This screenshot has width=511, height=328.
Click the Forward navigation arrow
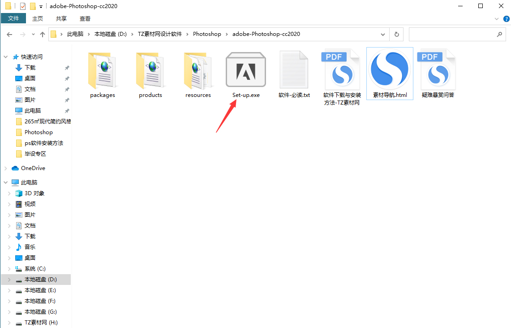coord(22,34)
